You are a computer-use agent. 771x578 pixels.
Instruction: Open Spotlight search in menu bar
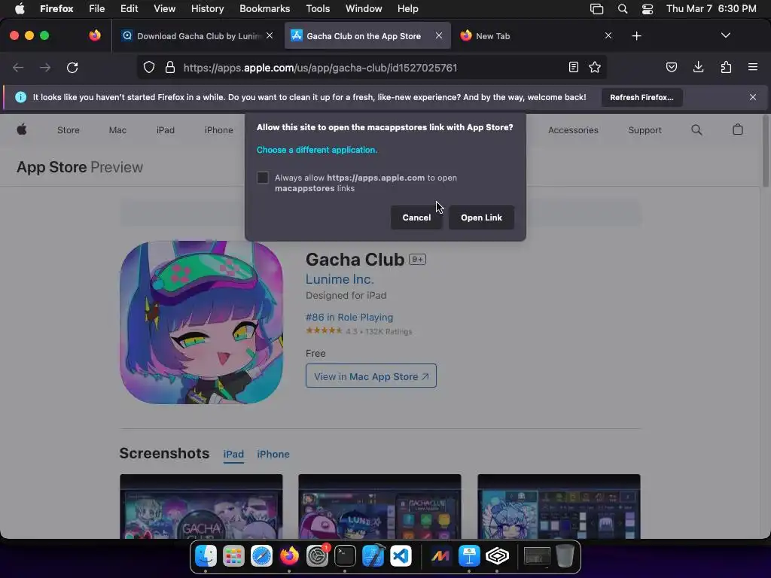click(x=623, y=9)
